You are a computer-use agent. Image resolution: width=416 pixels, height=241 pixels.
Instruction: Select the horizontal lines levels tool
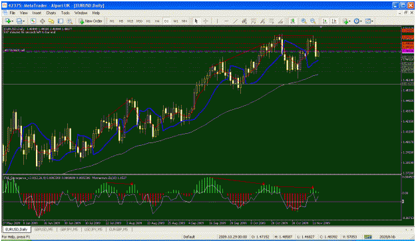272,21
